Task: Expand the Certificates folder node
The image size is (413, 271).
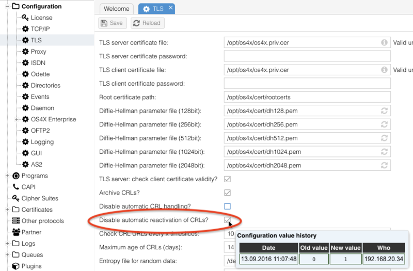Action: [7, 210]
